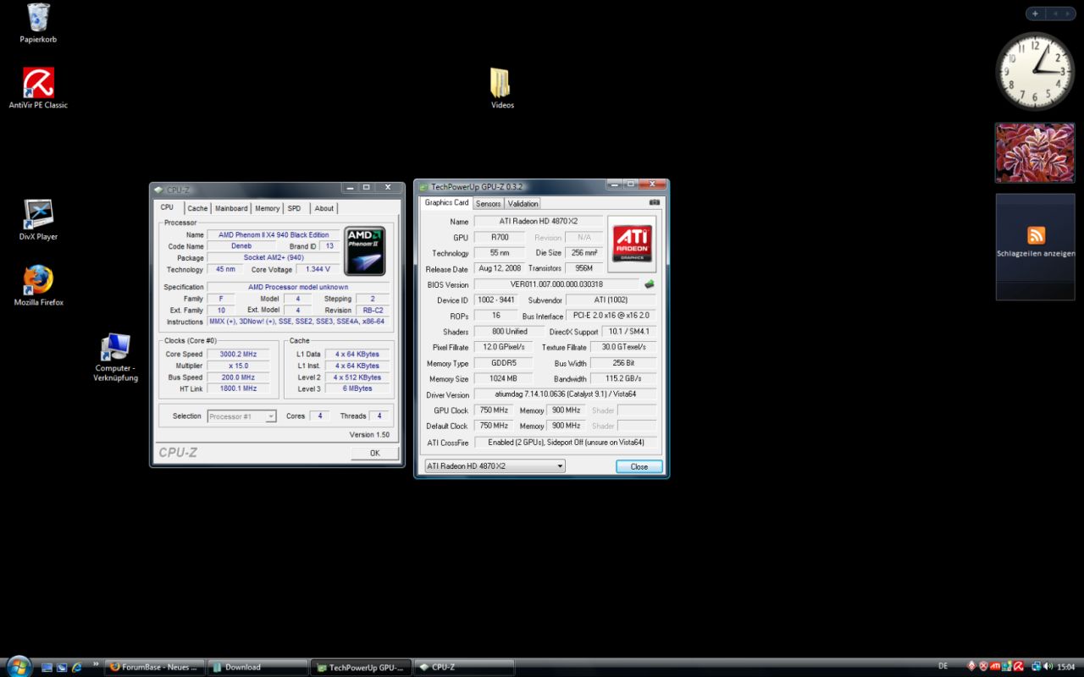The width and height of the screenshot is (1084, 677).
Task: Click the Bandwidth 115.2 GB/s field
Action: (623, 378)
